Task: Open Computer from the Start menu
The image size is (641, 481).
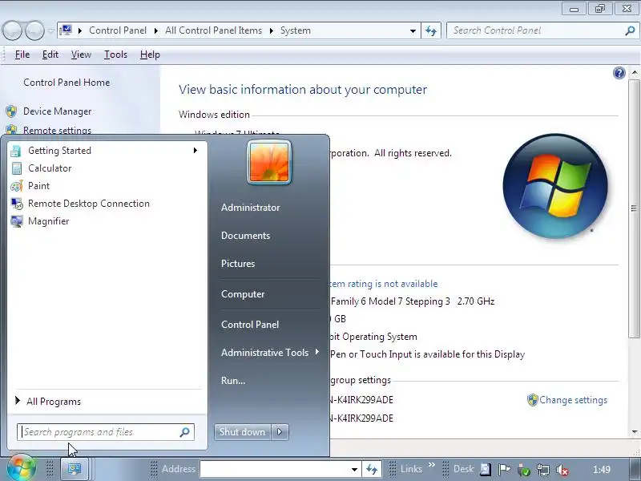Action: [243, 294]
